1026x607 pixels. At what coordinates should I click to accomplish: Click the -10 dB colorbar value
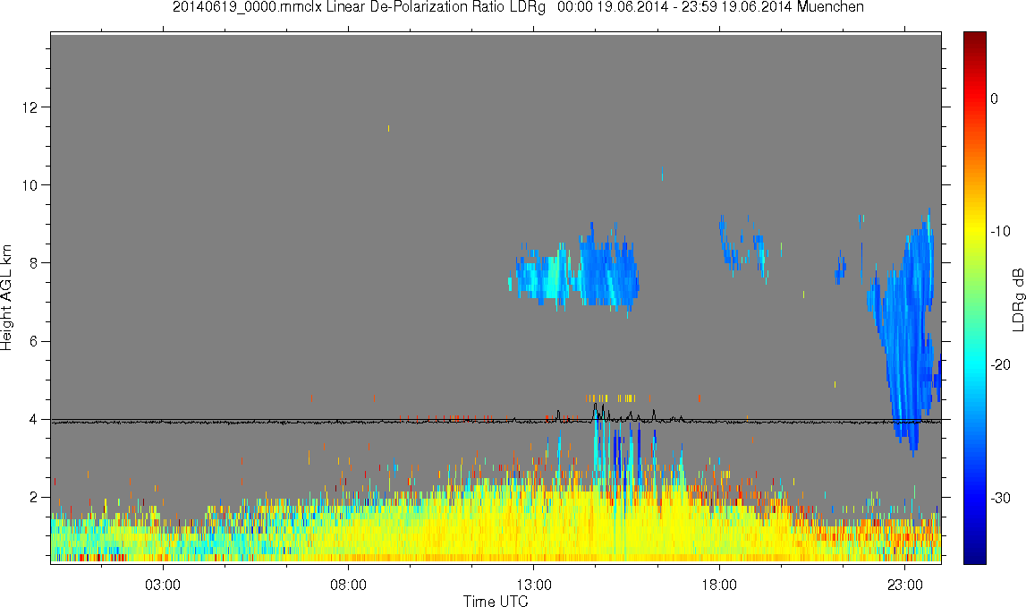(x=1000, y=231)
